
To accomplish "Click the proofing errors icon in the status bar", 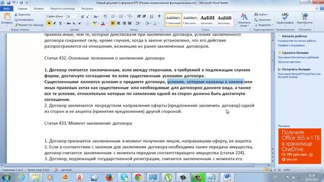I will [x=56, y=170].
